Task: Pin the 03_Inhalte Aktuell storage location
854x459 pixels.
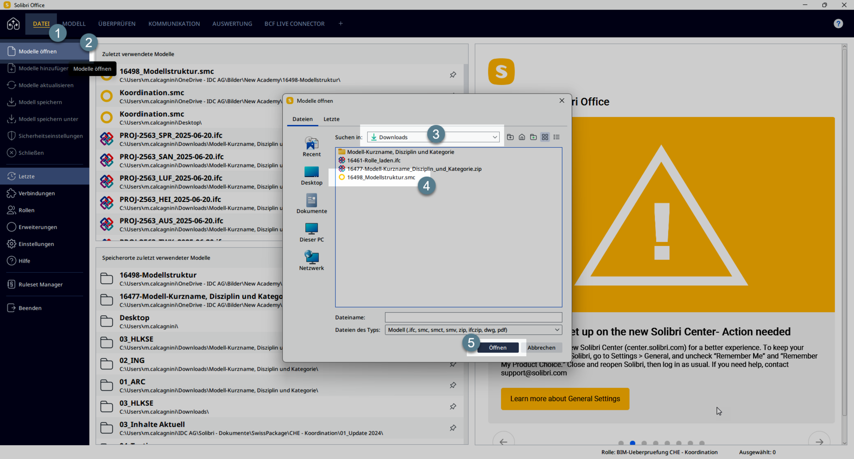Action: [453, 428]
